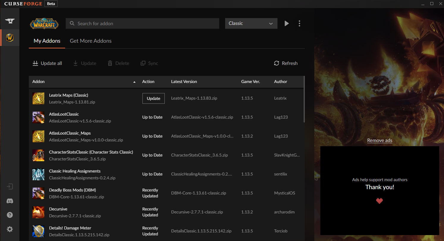Refresh the addon list
This screenshot has width=444, height=241.
[286, 63]
